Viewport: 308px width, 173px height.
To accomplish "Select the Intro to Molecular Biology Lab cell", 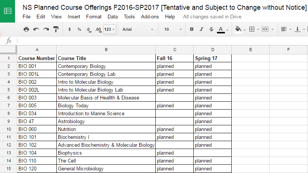I will [x=106, y=90].
